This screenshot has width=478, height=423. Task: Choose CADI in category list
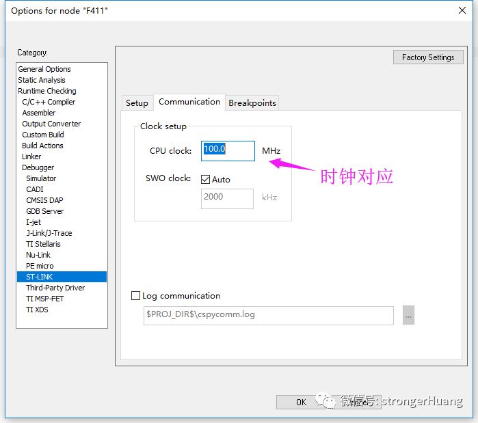[35, 189]
